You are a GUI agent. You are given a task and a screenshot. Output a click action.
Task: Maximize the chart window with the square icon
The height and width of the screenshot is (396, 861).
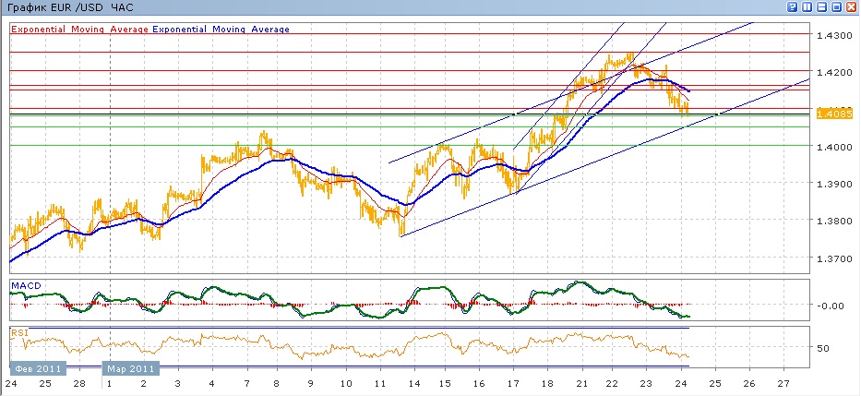pyautogui.click(x=837, y=7)
